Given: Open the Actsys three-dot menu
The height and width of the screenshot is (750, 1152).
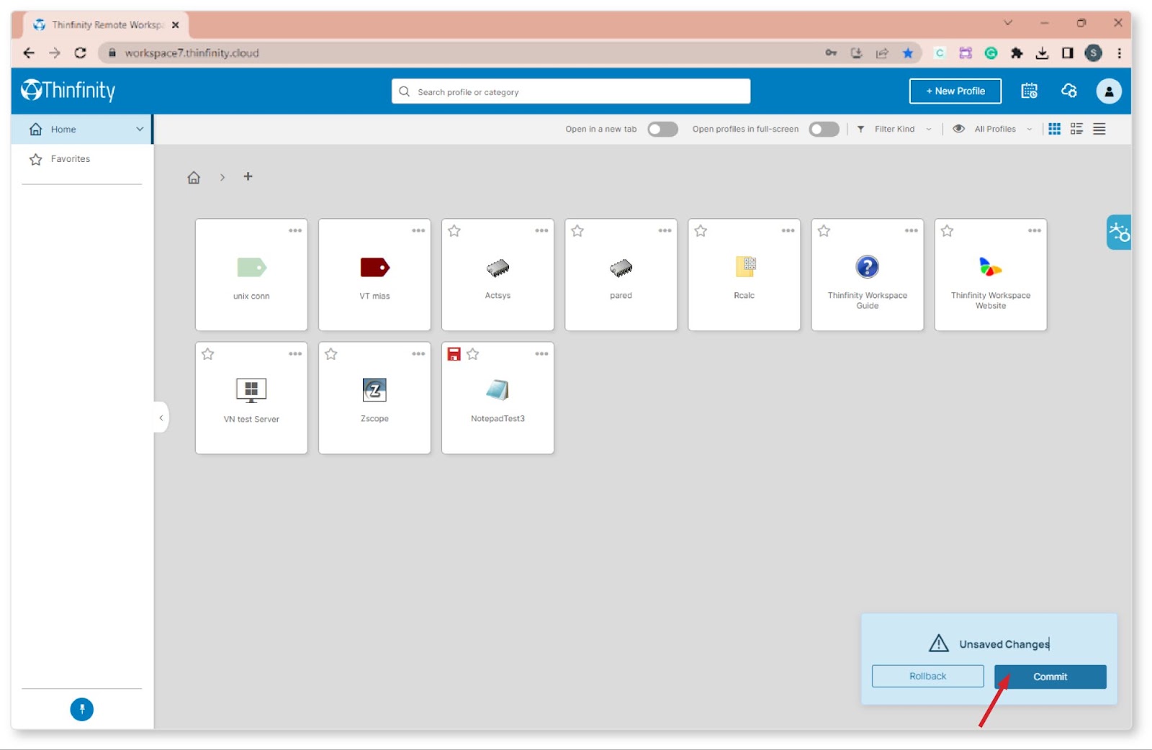Looking at the screenshot, I should 541,231.
